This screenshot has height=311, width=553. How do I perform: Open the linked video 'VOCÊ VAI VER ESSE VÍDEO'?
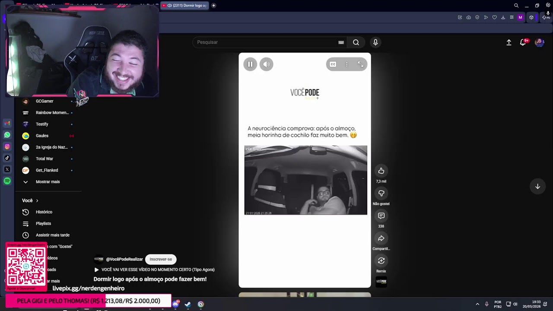point(154,270)
